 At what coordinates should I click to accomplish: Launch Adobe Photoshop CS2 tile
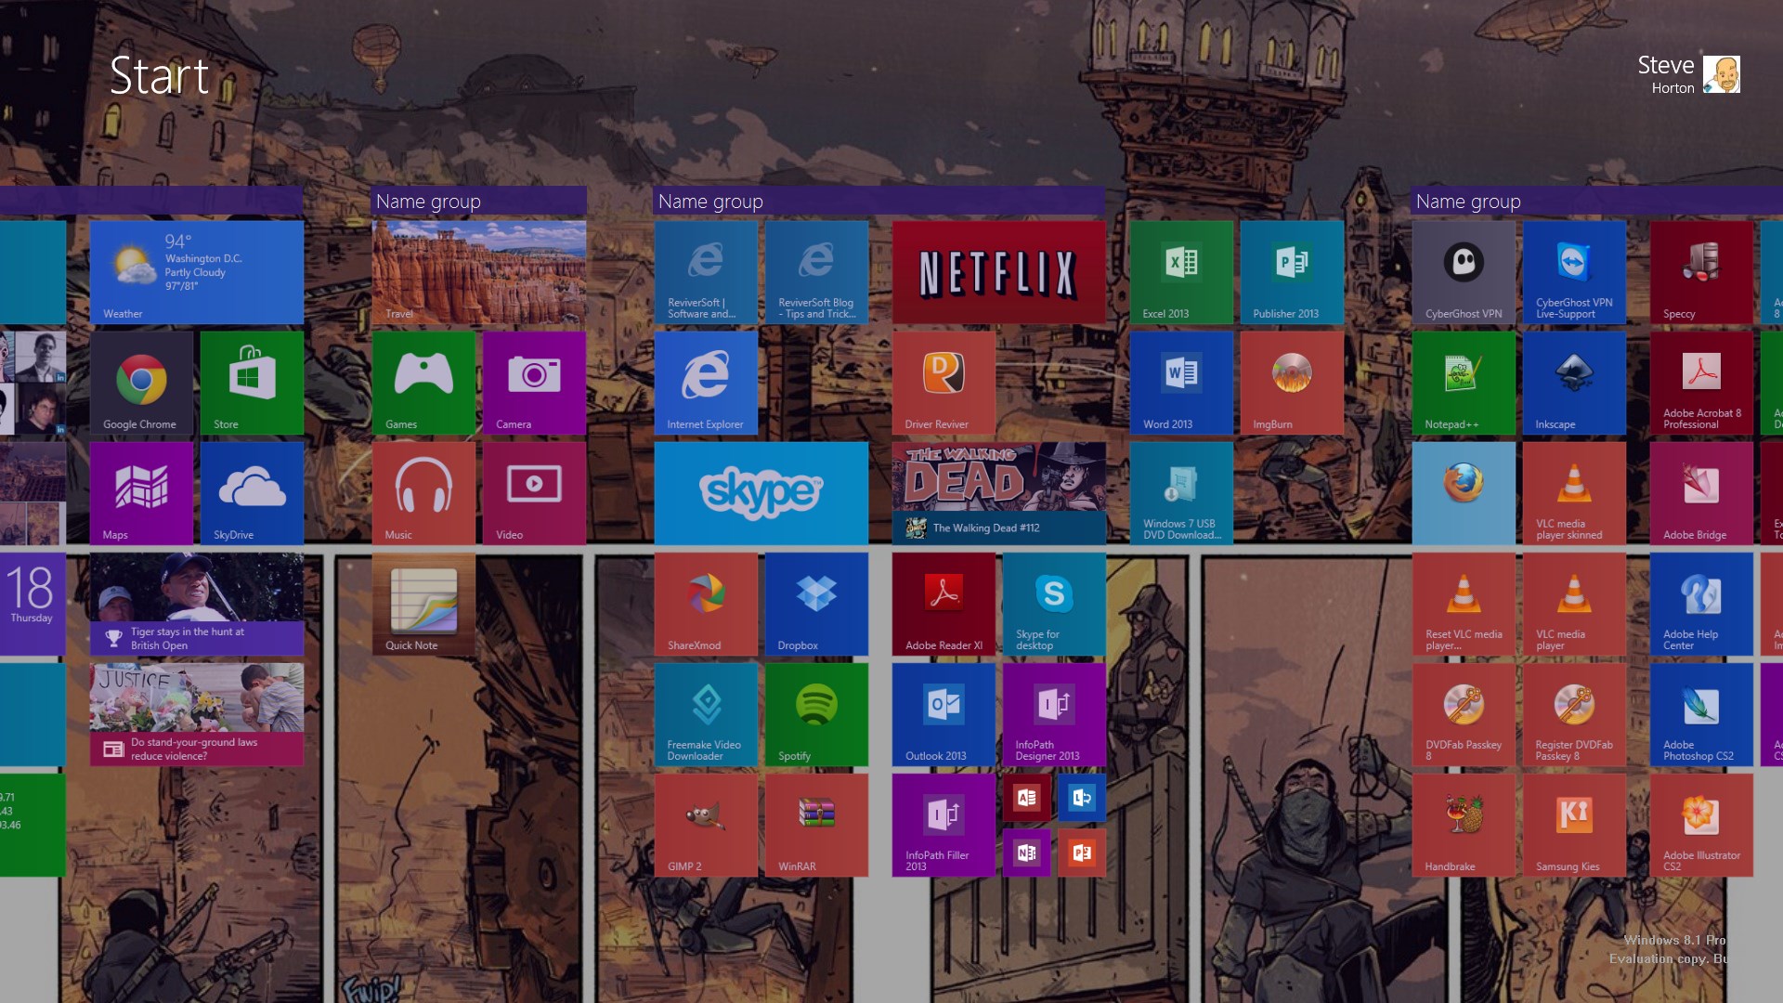click(x=1701, y=714)
